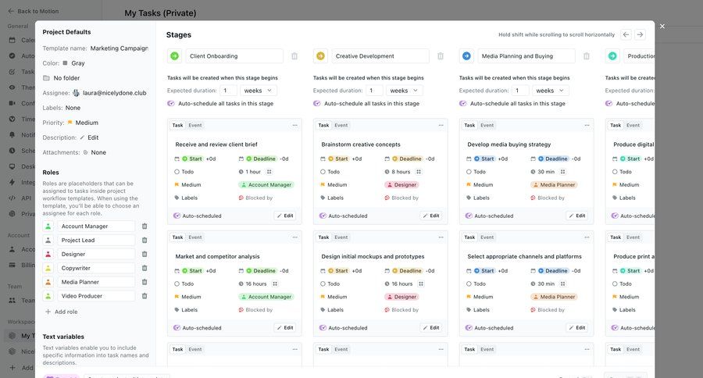703x378 pixels.
Task: Click the Expected duration number field for Creative Development
Action: [374, 91]
